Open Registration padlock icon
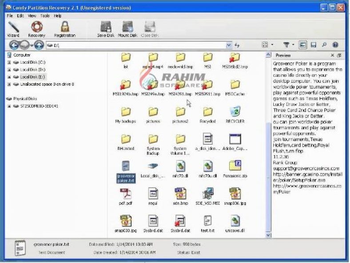This screenshot has width=350, height=263. (x=65, y=29)
